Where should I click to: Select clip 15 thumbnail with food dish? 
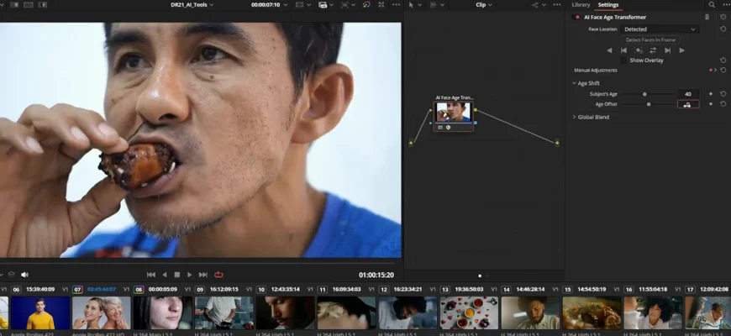(x=592, y=312)
